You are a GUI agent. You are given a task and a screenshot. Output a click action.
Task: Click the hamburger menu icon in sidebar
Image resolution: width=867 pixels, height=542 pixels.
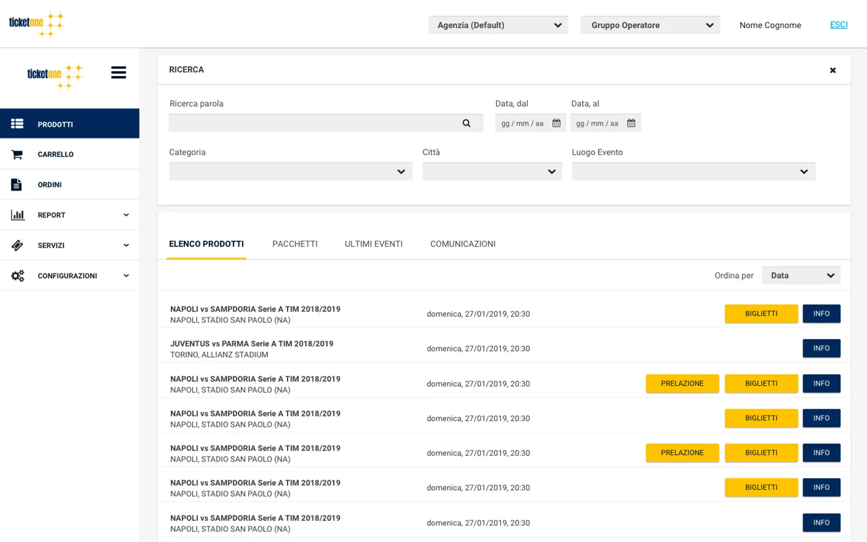pyautogui.click(x=119, y=73)
